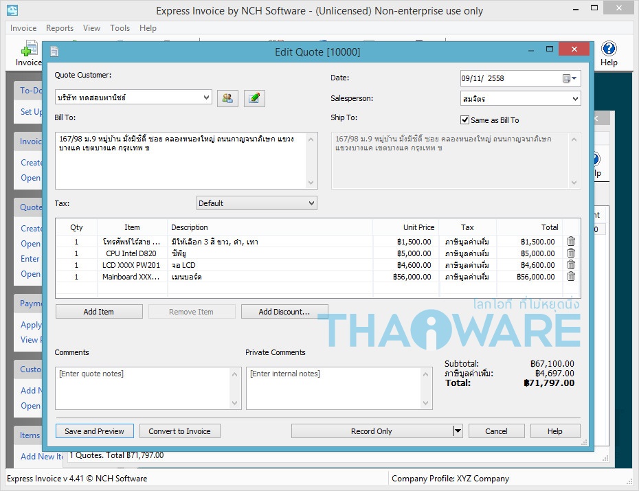Toggle Same as Bill To checkbox

464,119
